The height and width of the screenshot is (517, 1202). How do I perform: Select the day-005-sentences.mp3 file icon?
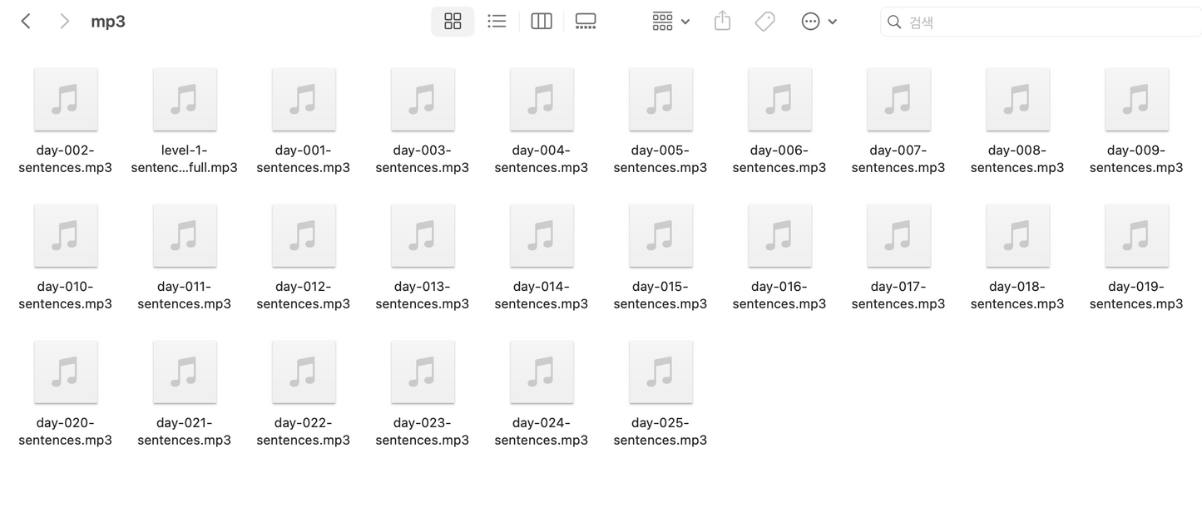point(660,100)
